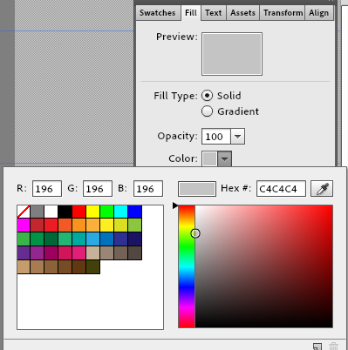Switch to the Transform tab

[283, 13]
